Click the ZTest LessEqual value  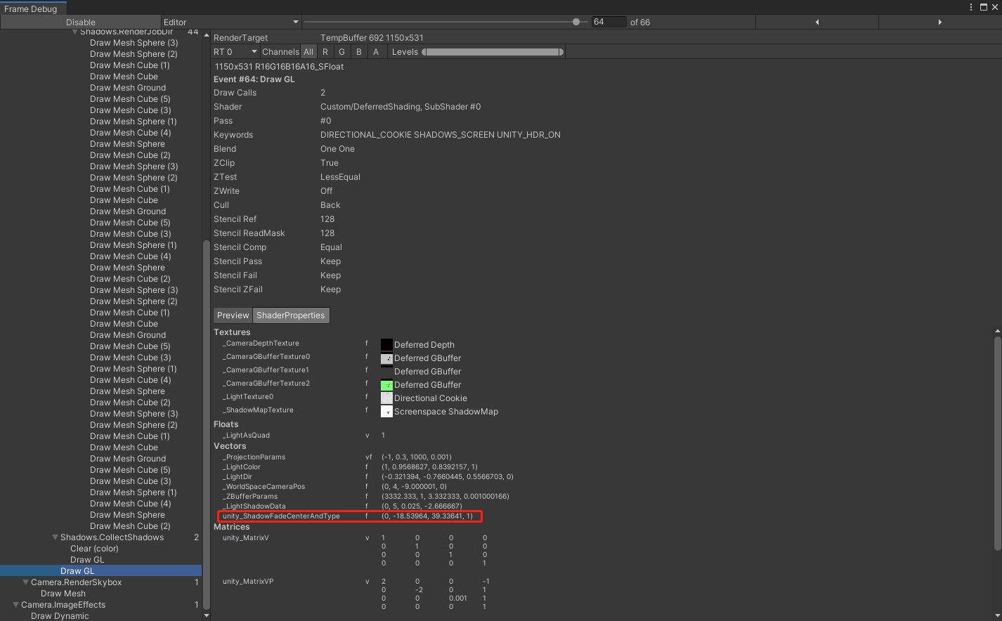[x=340, y=177]
